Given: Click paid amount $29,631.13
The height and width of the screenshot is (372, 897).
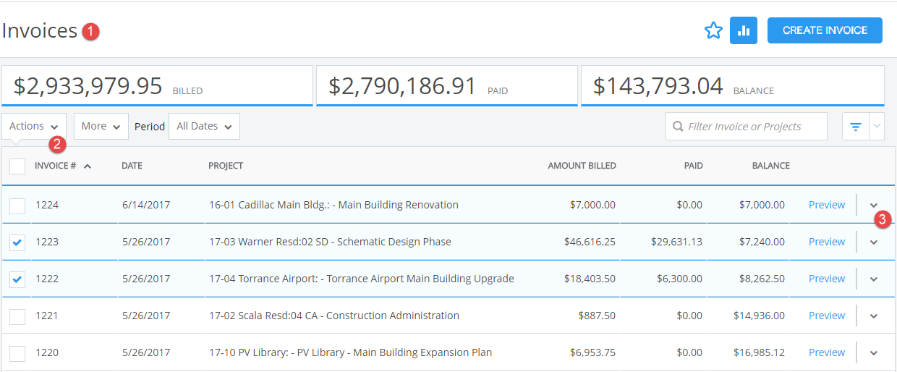Looking at the screenshot, I should point(676,242).
